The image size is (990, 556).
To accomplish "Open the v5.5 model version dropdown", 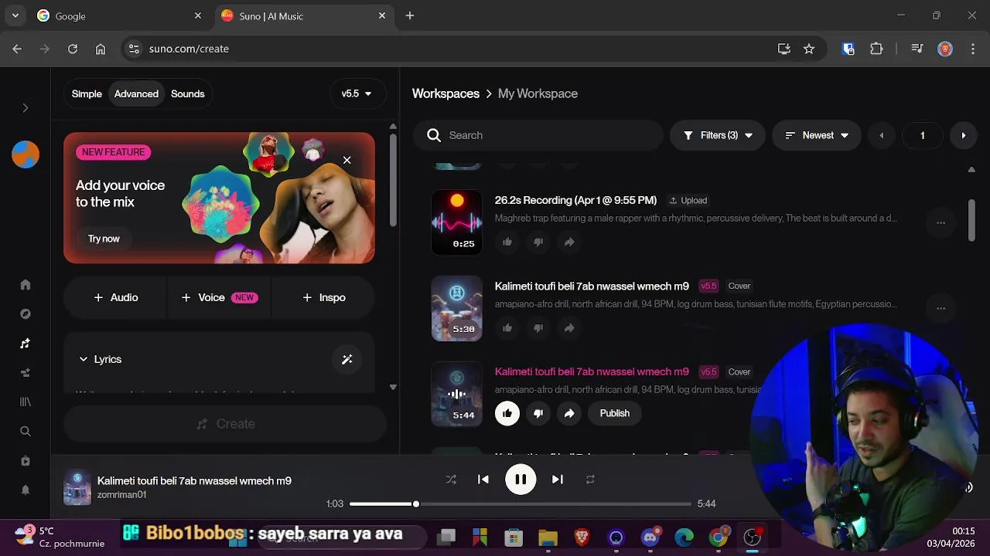I will [357, 93].
